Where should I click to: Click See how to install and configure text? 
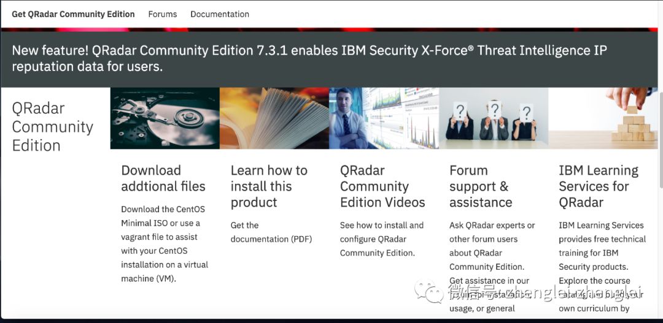point(382,239)
